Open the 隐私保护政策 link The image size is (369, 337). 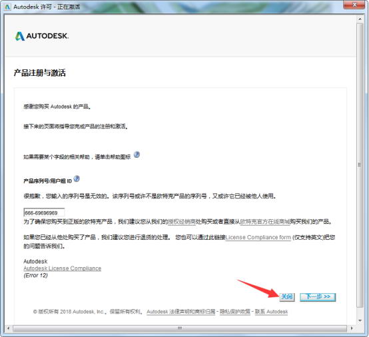coord(235,312)
